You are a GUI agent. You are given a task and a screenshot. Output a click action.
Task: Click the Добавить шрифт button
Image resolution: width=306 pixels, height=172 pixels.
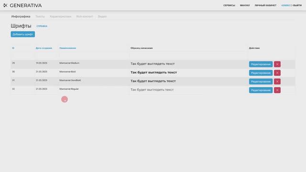(x=23, y=34)
